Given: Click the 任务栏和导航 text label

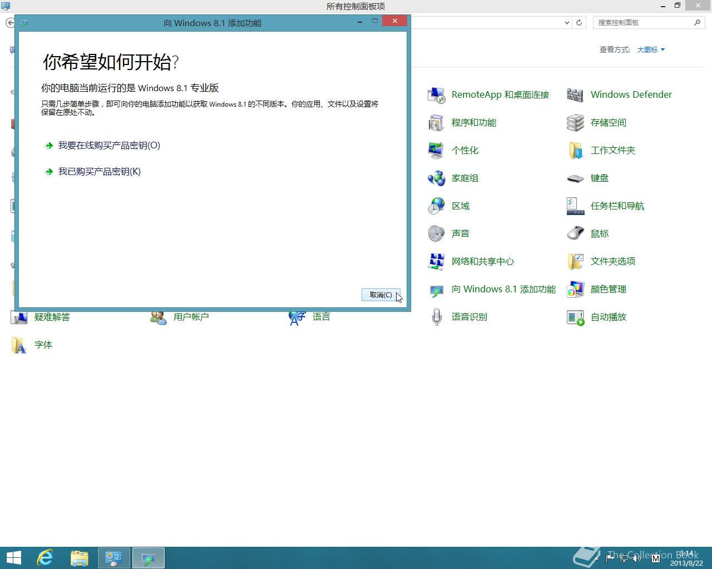Looking at the screenshot, I should [617, 206].
